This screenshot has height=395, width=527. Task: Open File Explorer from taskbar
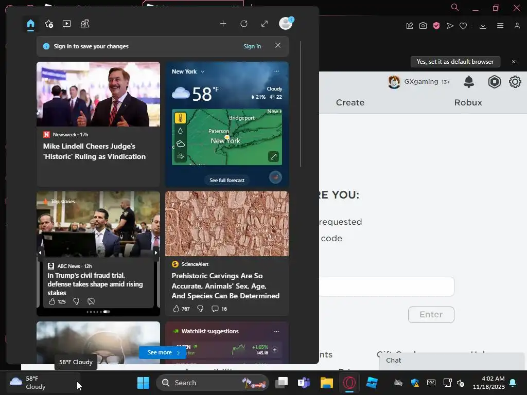point(326,383)
